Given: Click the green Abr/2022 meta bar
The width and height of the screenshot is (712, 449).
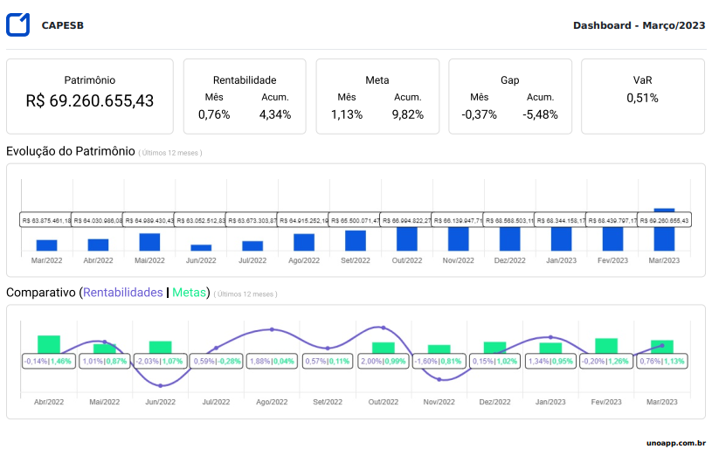Looking at the screenshot, I should 49,344.
